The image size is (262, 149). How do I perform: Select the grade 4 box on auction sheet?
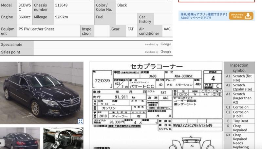(213, 78)
